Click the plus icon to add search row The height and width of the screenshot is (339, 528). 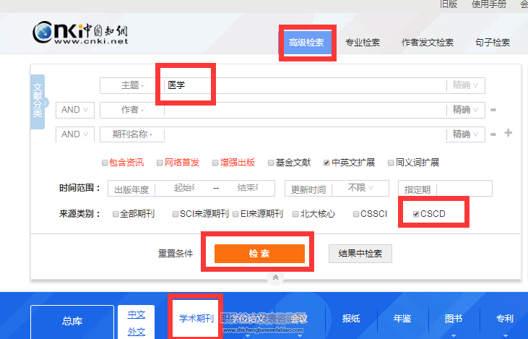pos(508,133)
